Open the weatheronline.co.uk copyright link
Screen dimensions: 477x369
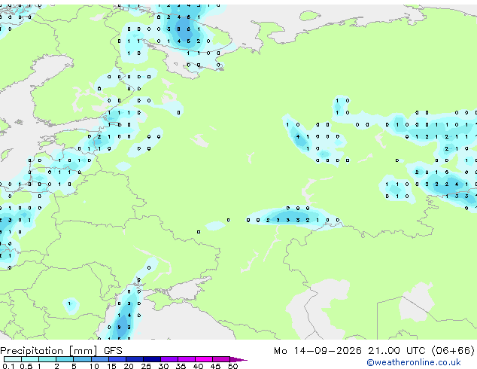coord(414,362)
